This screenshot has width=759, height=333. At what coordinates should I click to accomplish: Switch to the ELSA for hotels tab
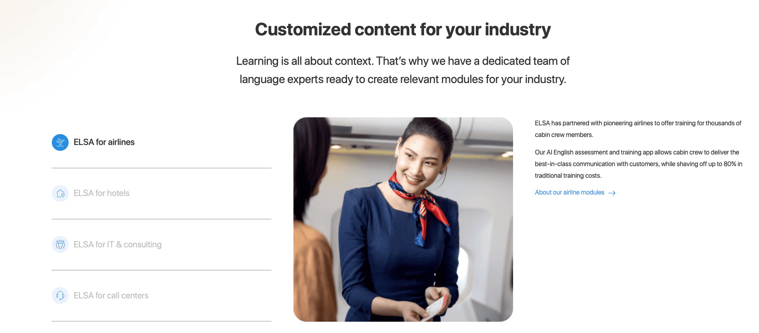point(101,193)
